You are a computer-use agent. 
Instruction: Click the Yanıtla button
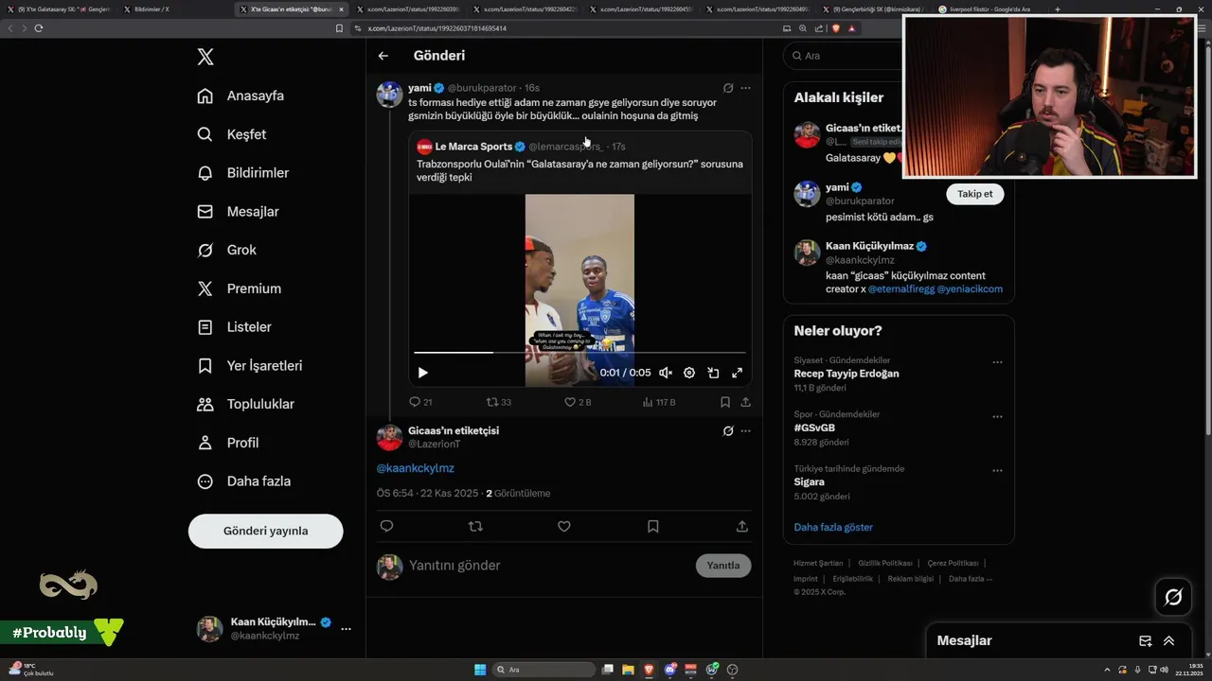click(723, 566)
